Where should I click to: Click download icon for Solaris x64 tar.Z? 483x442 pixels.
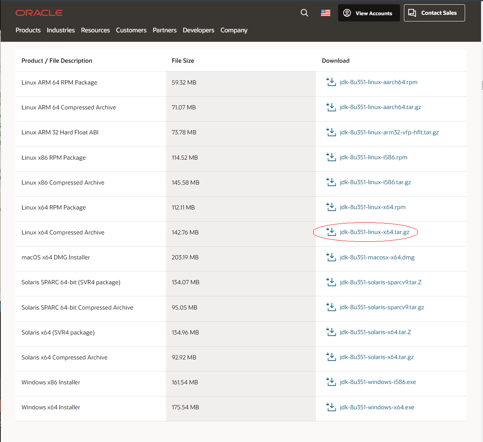331,332
